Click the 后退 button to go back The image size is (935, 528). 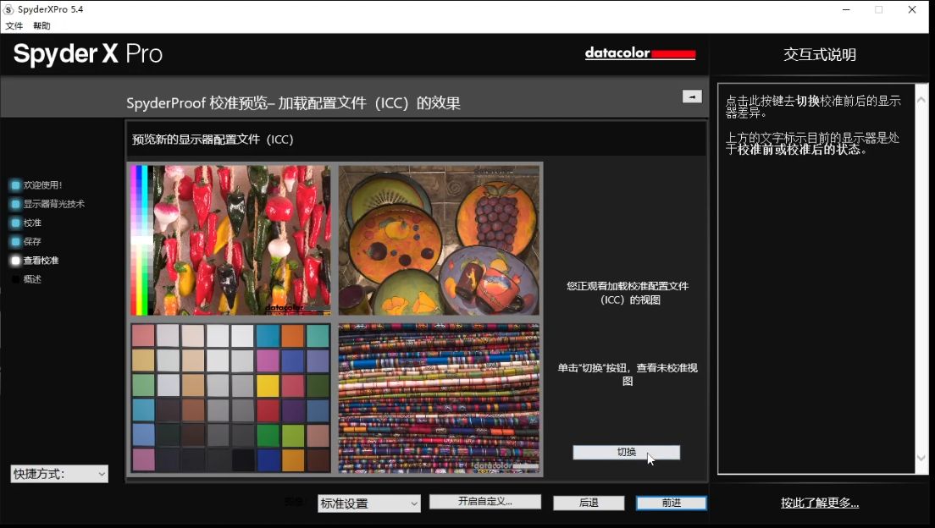pos(589,503)
